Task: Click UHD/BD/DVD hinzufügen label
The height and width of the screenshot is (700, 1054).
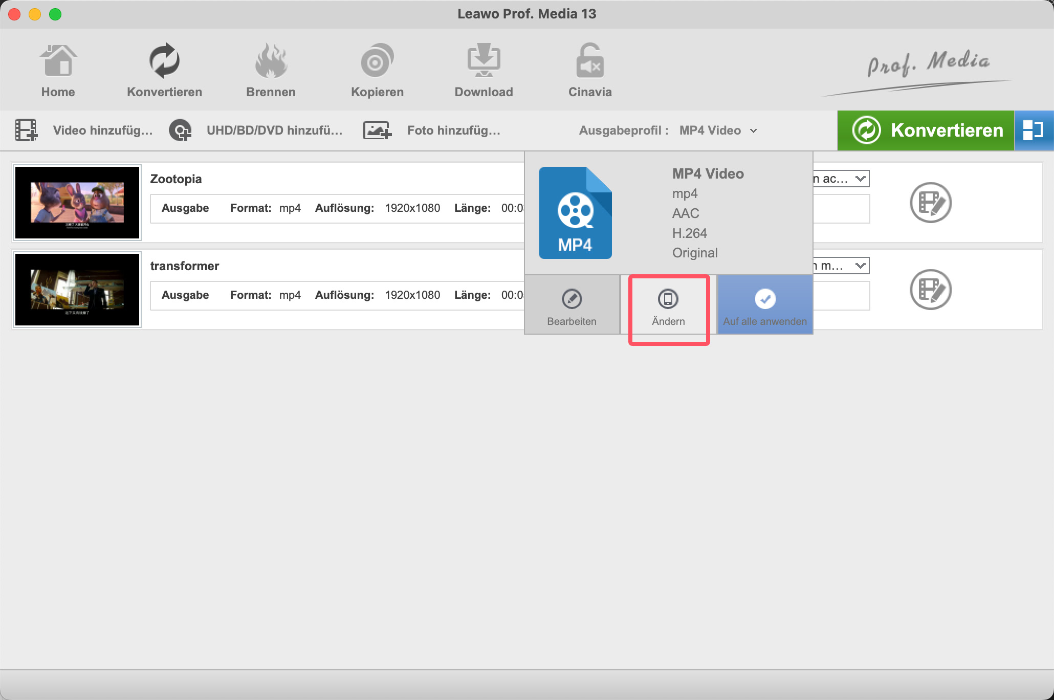Action: pos(275,130)
